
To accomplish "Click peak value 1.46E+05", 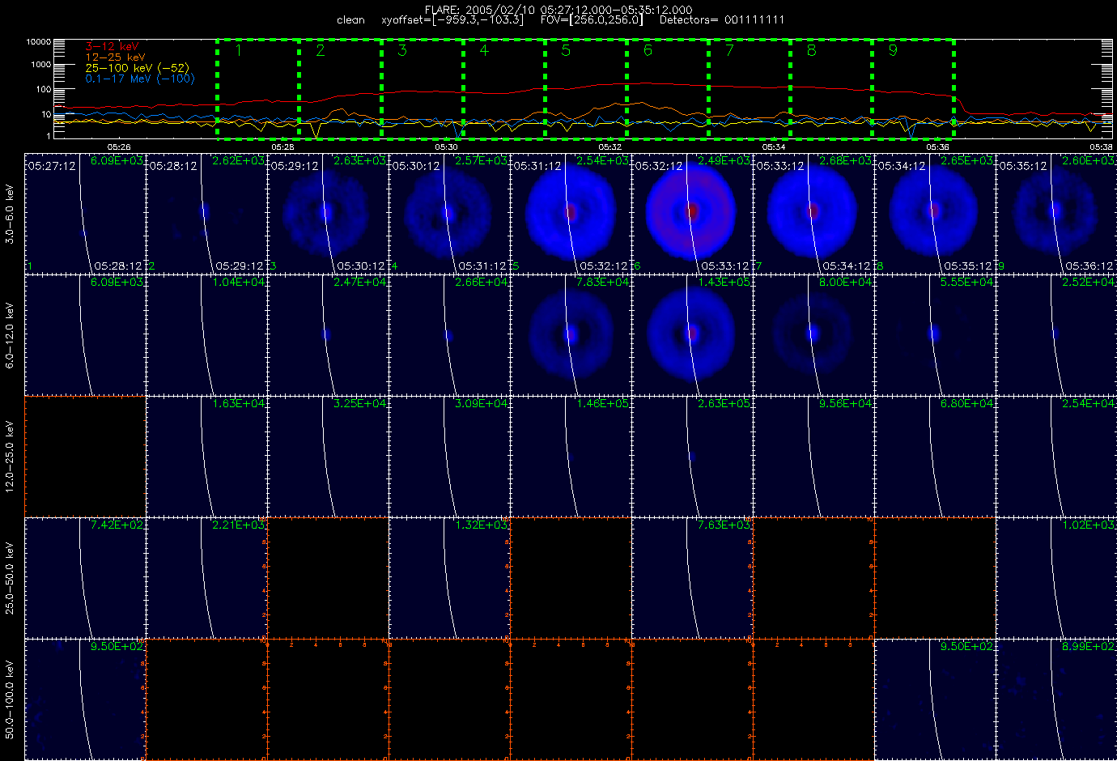I will pyautogui.click(x=602, y=404).
